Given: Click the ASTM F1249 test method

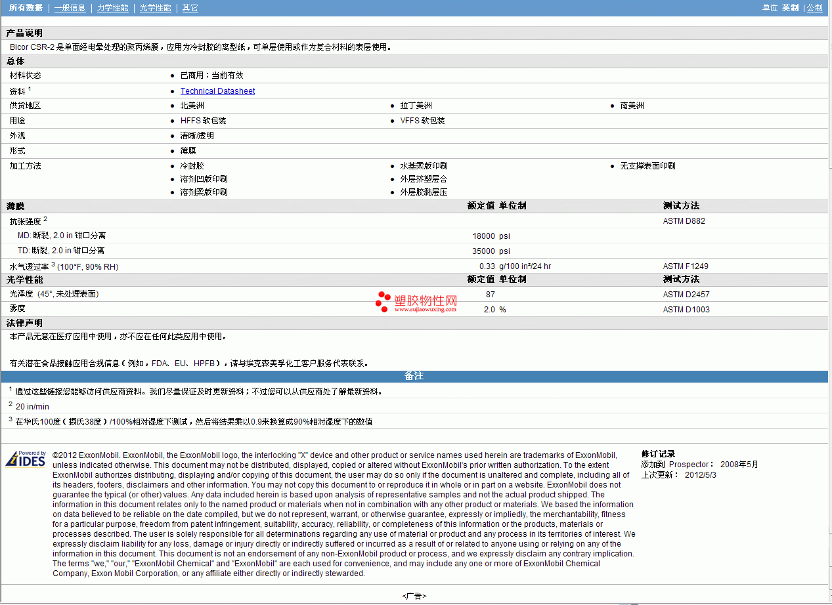Looking at the screenshot, I should click(x=686, y=266).
